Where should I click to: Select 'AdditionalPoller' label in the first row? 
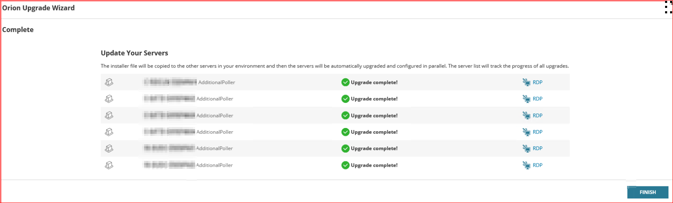pos(217,82)
